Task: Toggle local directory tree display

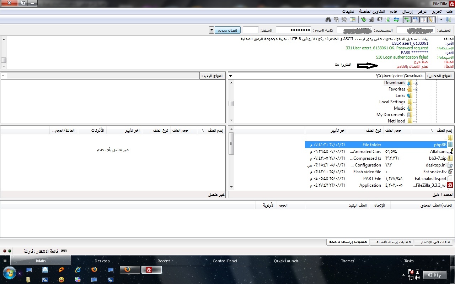Action: pos(423,20)
